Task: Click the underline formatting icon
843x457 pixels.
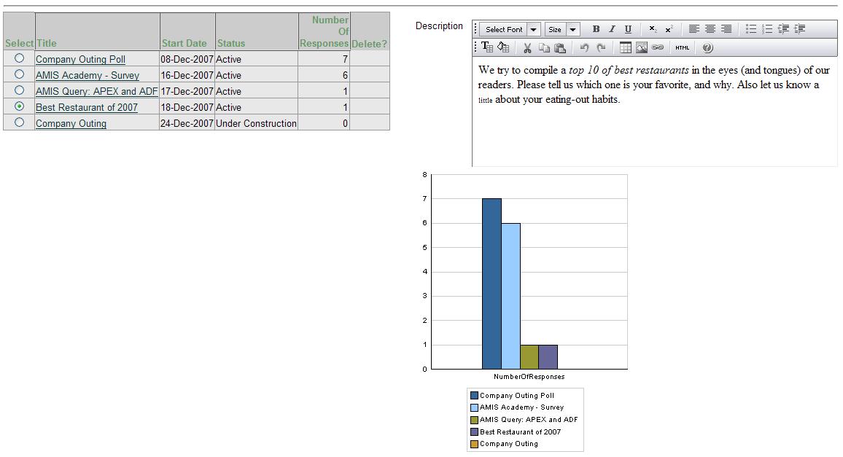Action: (x=628, y=29)
